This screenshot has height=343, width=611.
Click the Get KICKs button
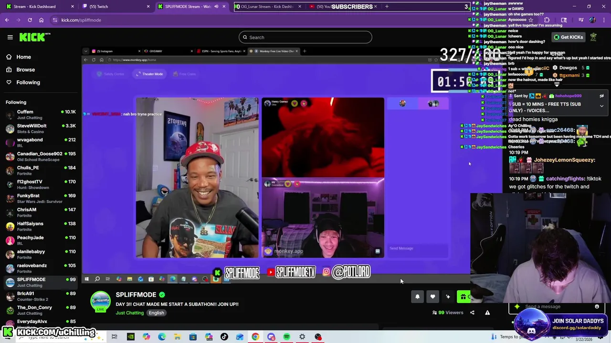pyautogui.click(x=568, y=37)
